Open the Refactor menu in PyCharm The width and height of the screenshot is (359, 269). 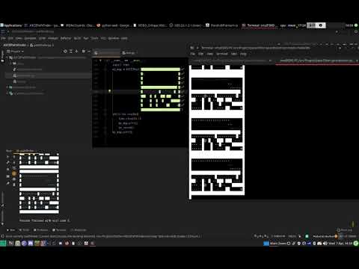click(66, 38)
